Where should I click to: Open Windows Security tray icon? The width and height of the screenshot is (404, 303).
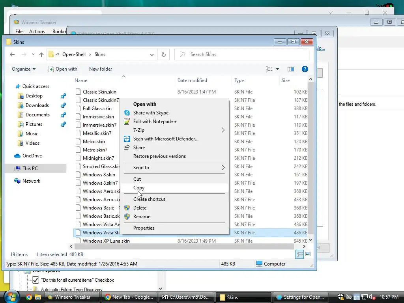(341, 297)
